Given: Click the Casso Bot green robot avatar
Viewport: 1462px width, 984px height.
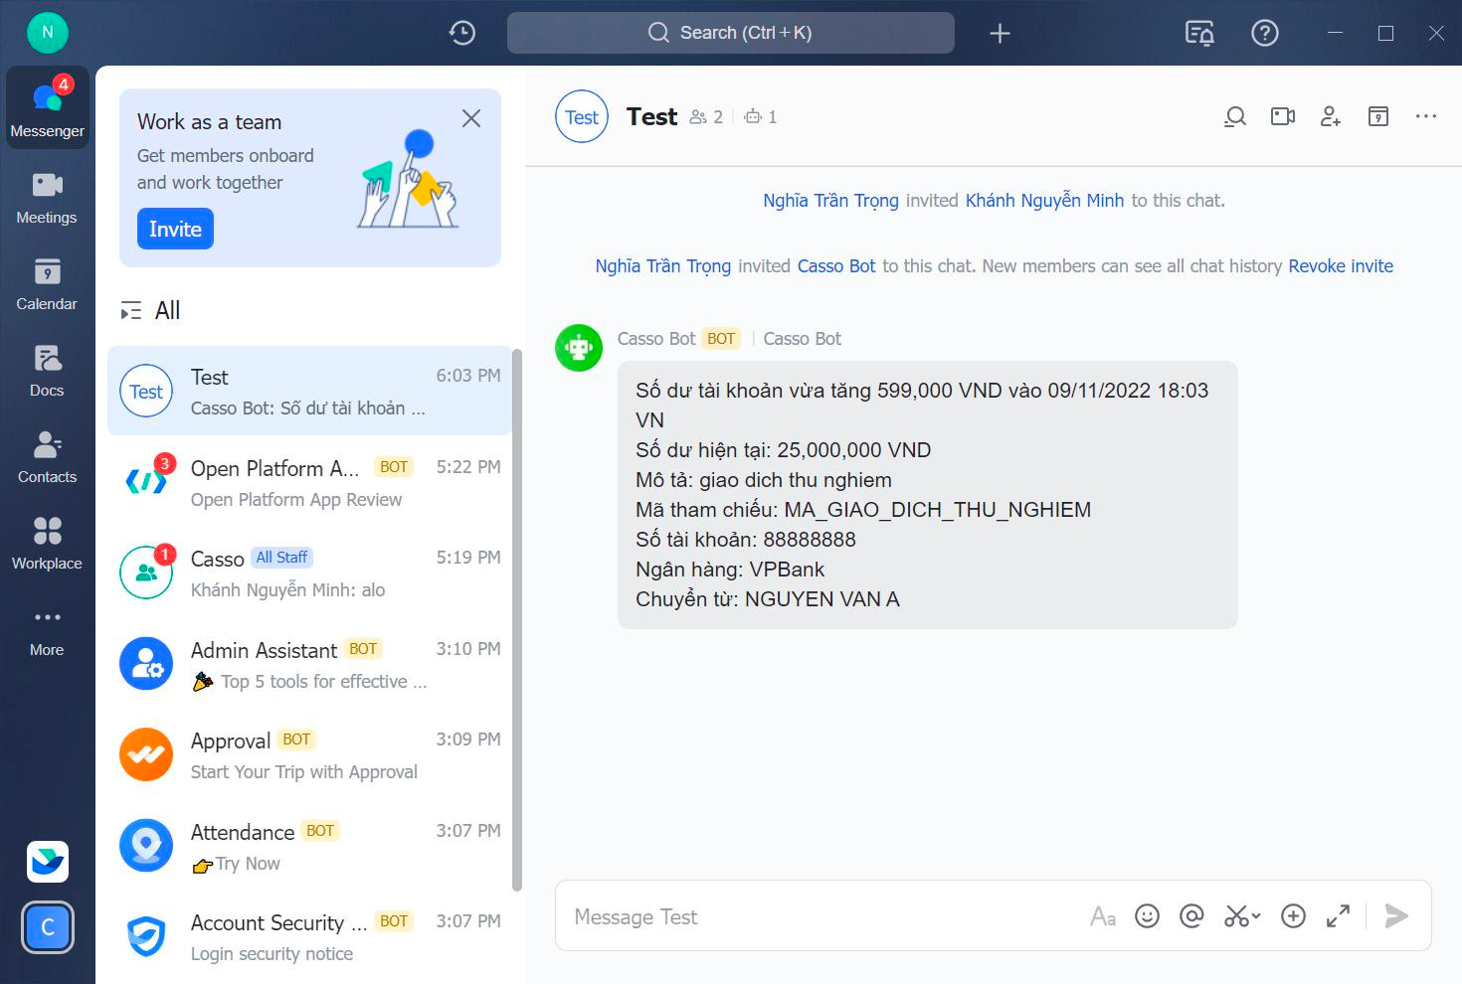Looking at the screenshot, I should coord(579,348).
